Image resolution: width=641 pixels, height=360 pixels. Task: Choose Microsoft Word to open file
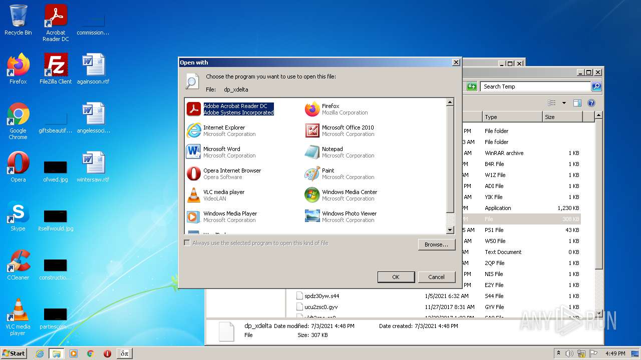point(221,152)
